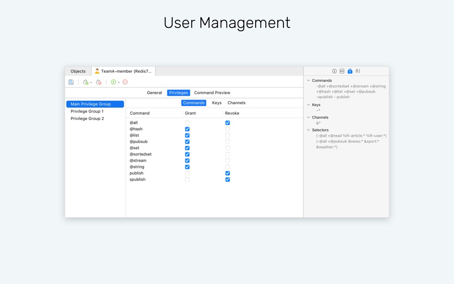This screenshot has height=284, width=454.
Task: Click the Command column header
Action: tap(140, 113)
